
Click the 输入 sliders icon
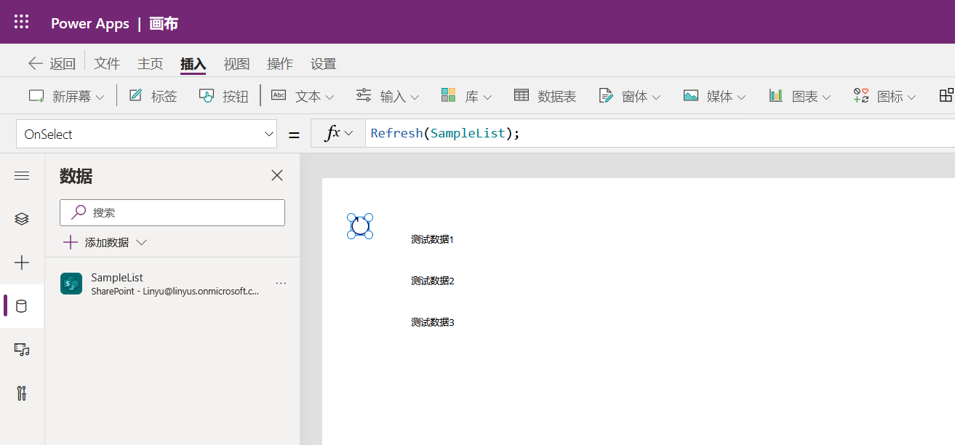364,95
